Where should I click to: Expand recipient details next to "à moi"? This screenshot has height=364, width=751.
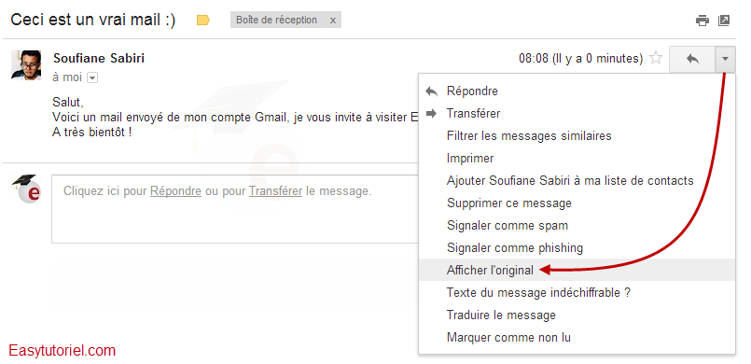click(x=93, y=77)
